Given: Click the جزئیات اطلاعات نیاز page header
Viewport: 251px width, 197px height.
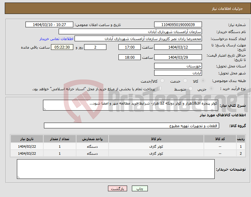Looking at the screenshot, I should click(227, 9).
